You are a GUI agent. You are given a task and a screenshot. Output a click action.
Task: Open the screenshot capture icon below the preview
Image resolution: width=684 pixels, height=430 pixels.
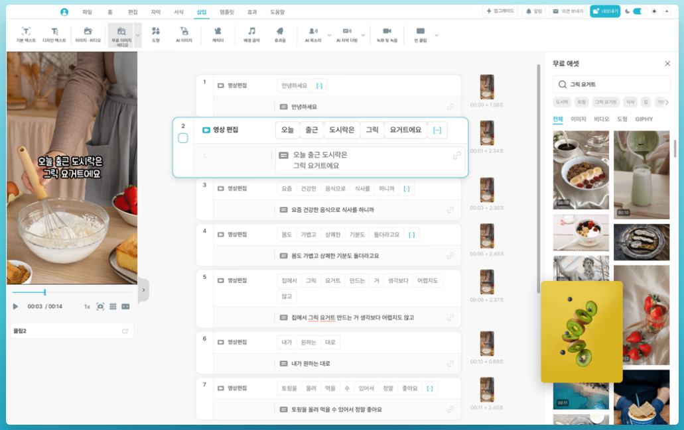pyautogui.click(x=100, y=306)
